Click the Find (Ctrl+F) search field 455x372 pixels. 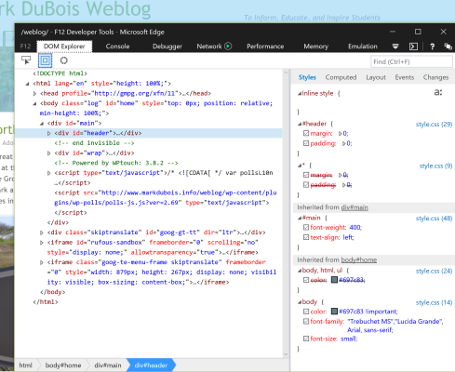411,61
